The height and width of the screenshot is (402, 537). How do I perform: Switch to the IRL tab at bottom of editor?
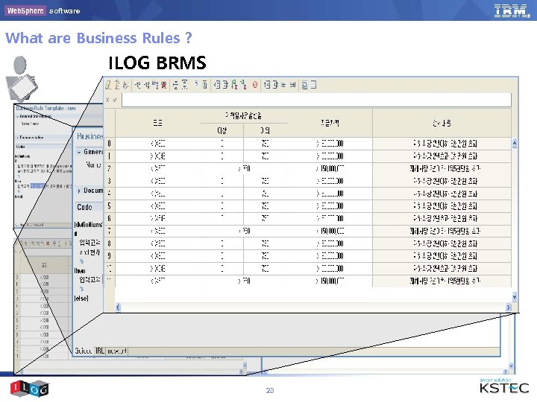100,351
